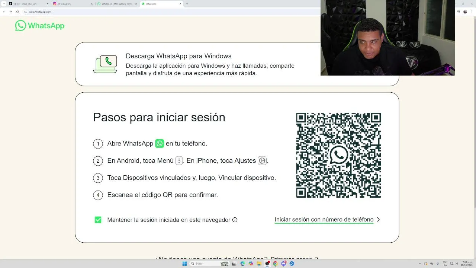This screenshot has height=268, width=476.
Task: Click 'Pasos para iniciar sesión' heading
Action: (x=159, y=117)
